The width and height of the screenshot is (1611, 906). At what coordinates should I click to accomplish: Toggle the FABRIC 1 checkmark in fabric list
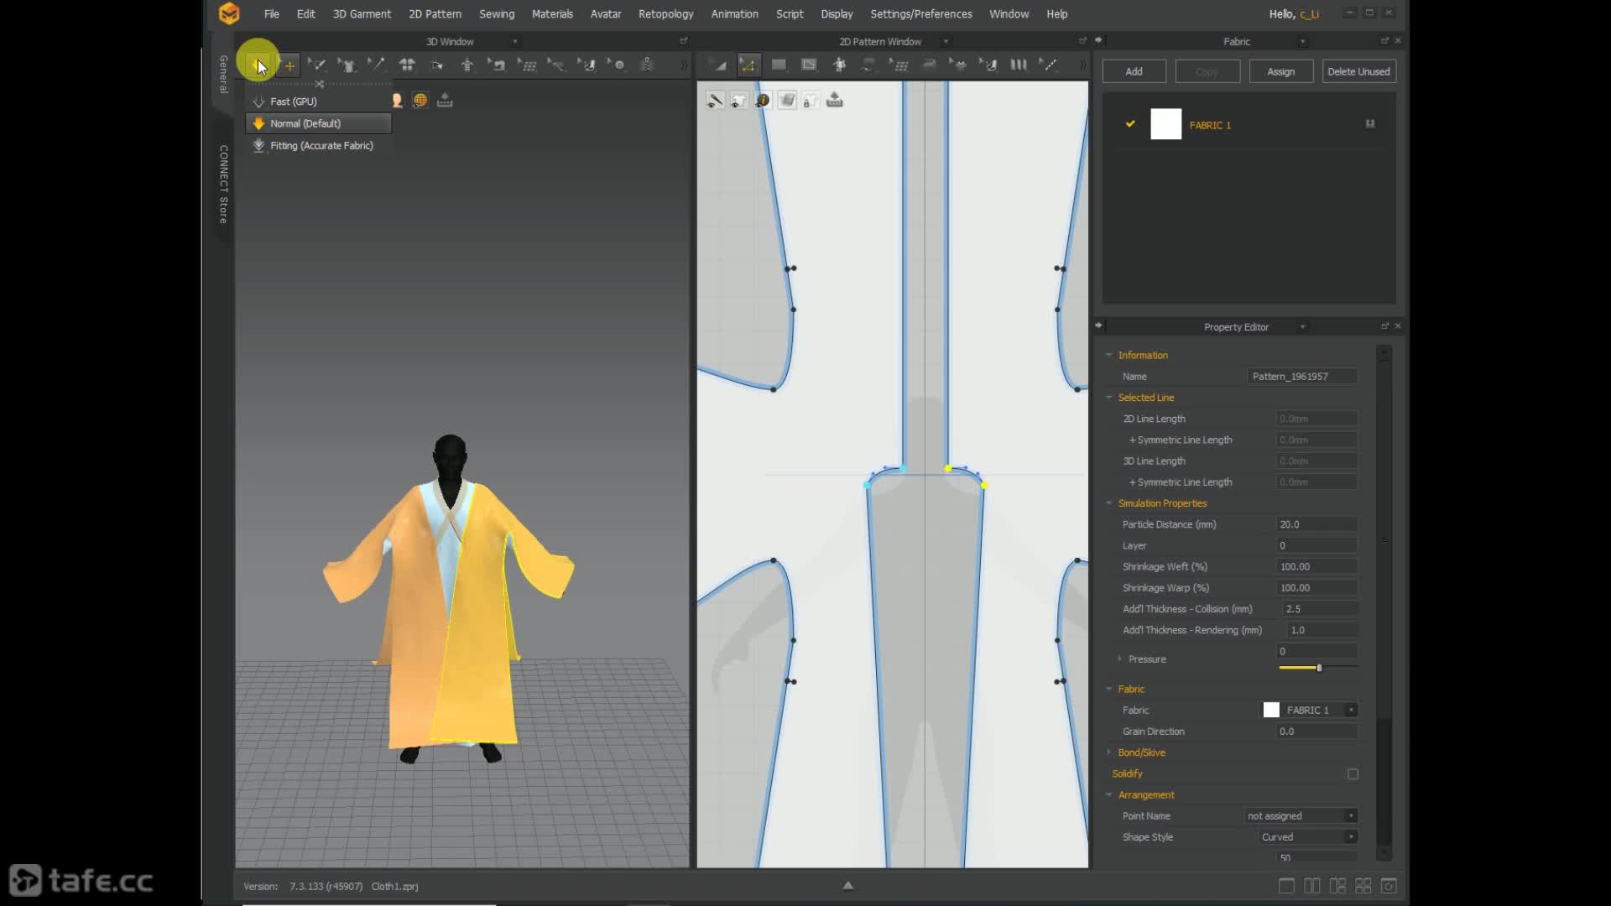pyautogui.click(x=1130, y=124)
